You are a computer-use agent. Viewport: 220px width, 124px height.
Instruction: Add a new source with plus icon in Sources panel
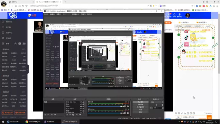click(x=67, y=115)
